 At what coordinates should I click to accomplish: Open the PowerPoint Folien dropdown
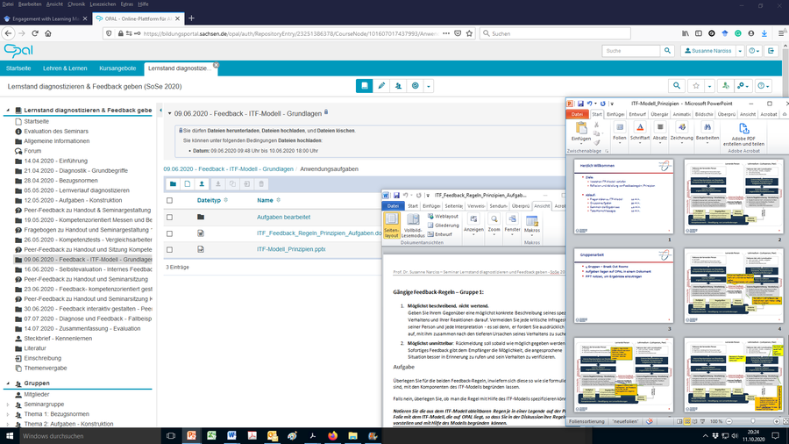(x=620, y=132)
